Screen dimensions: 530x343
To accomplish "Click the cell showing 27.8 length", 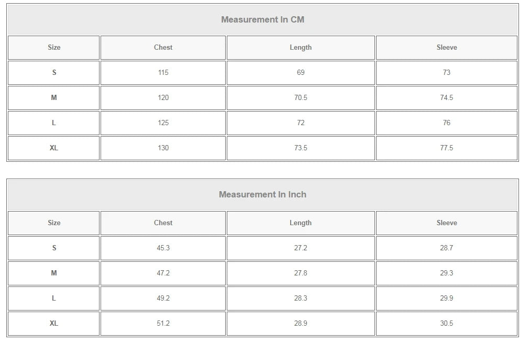I will point(301,273).
